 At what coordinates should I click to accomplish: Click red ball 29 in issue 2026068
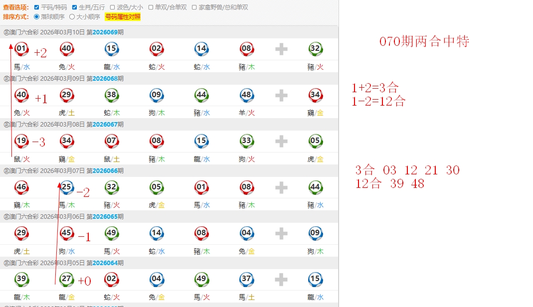pyautogui.click(x=67, y=95)
